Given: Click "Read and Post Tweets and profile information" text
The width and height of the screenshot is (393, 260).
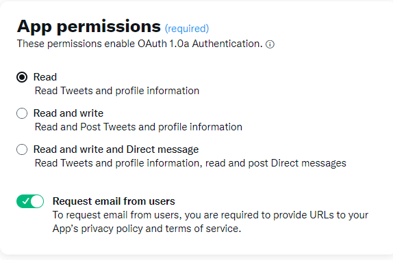Looking at the screenshot, I should tap(138, 127).
